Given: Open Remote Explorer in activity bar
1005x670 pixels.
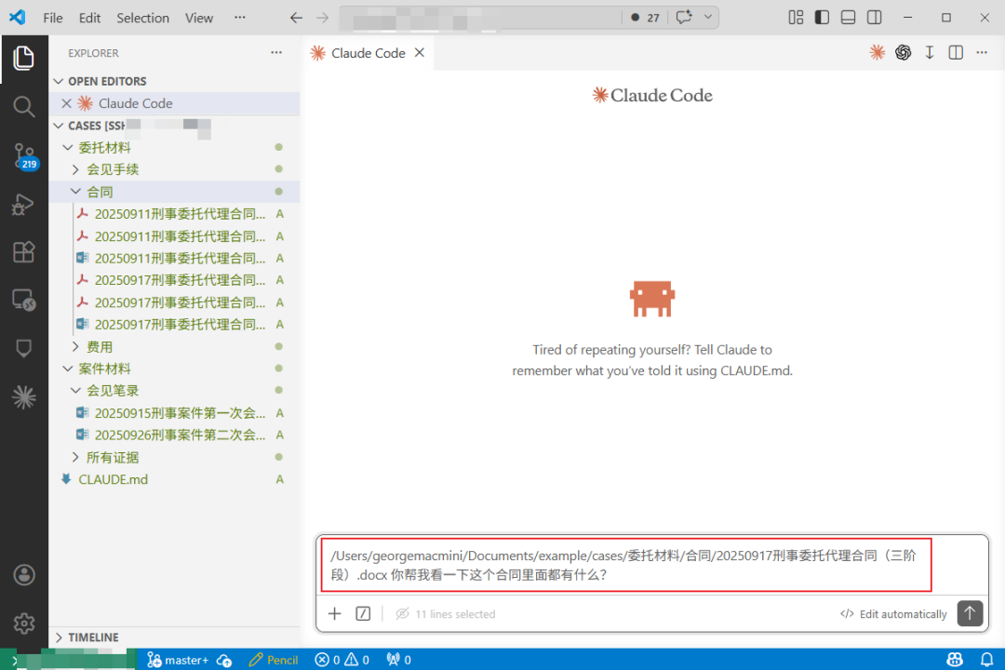Looking at the screenshot, I should click(x=23, y=300).
